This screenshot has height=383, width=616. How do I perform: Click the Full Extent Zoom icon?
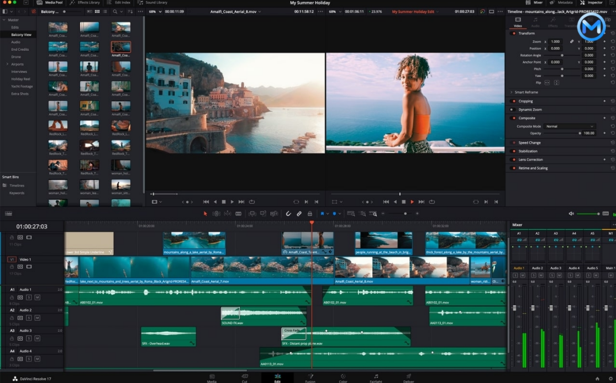point(351,214)
